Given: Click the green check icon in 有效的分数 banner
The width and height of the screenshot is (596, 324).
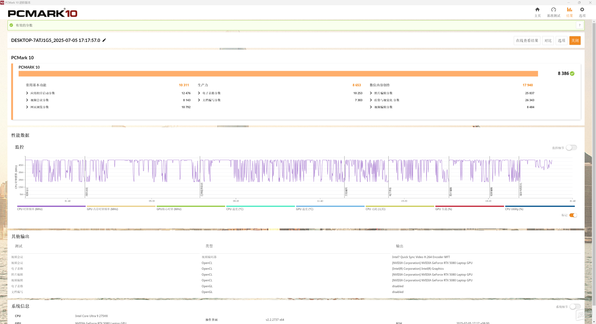Looking at the screenshot, I should [11, 25].
